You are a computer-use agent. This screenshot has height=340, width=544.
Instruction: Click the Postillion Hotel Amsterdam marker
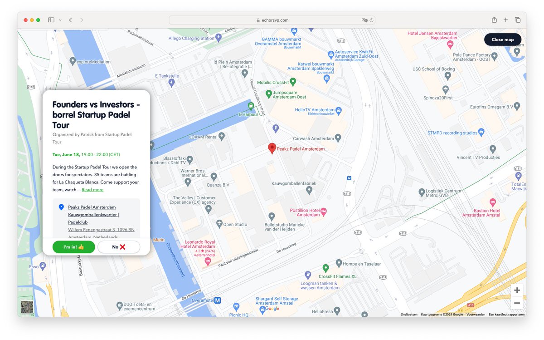pos(324,212)
